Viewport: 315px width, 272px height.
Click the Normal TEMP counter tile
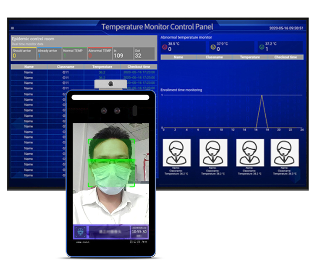[74, 53]
